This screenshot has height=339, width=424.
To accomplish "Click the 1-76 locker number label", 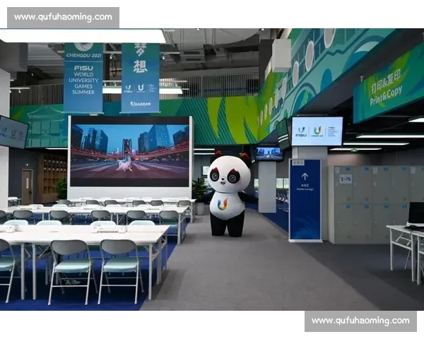I will pyautogui.click(x=346, y=179).
